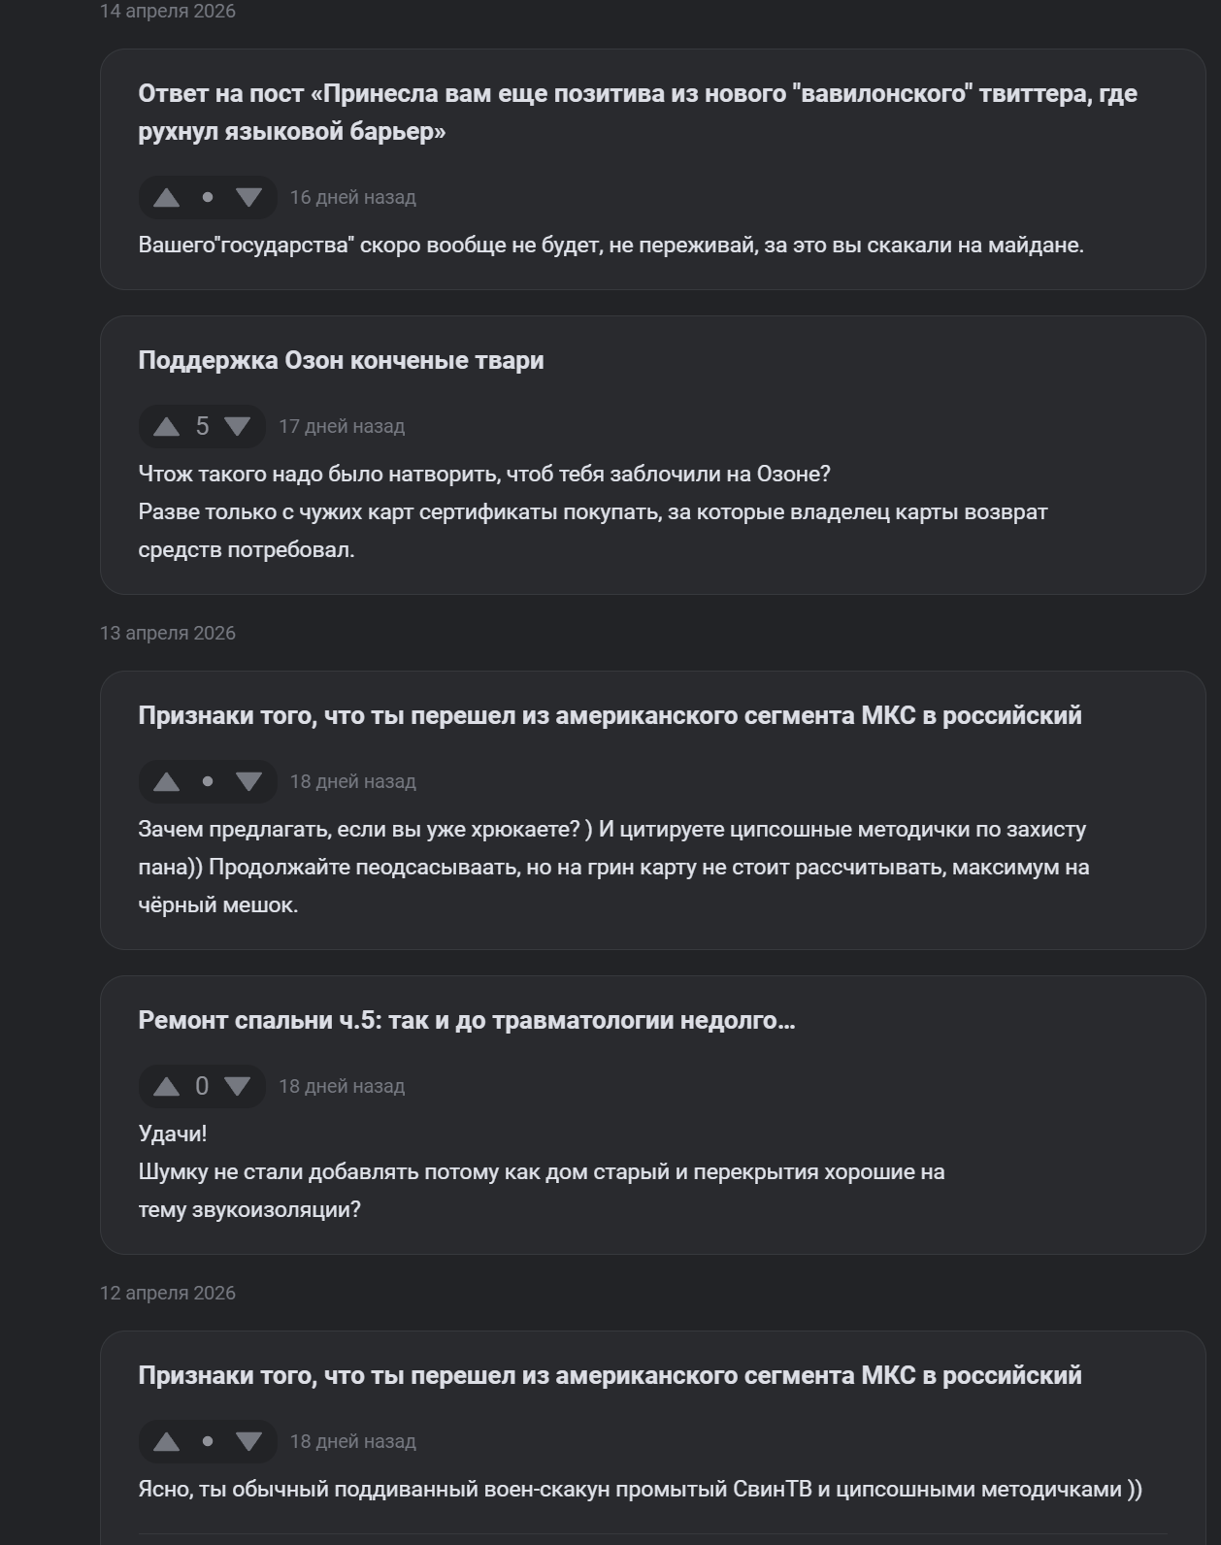Click the 17 дней назад timestamp
Screen dimensions: 1221x1545
click(x=342, y=427)
